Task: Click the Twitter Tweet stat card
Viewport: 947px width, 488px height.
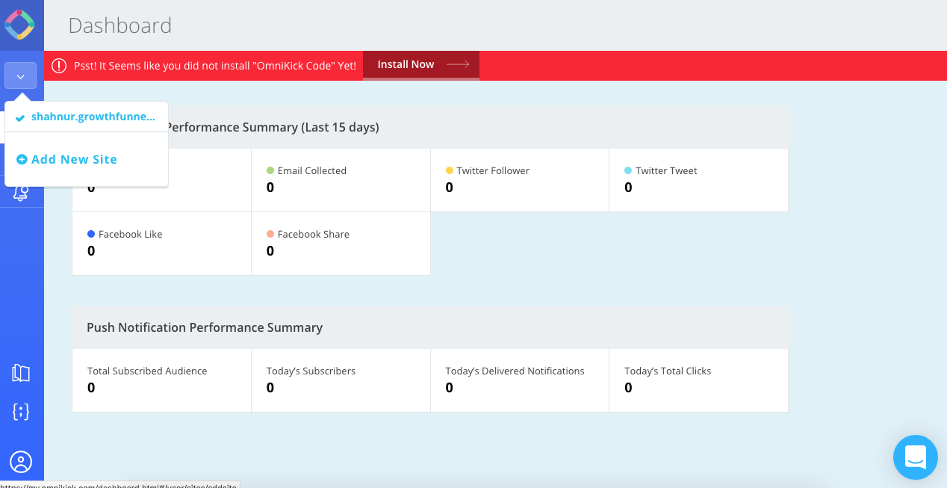Action: (x=698, y=180)
